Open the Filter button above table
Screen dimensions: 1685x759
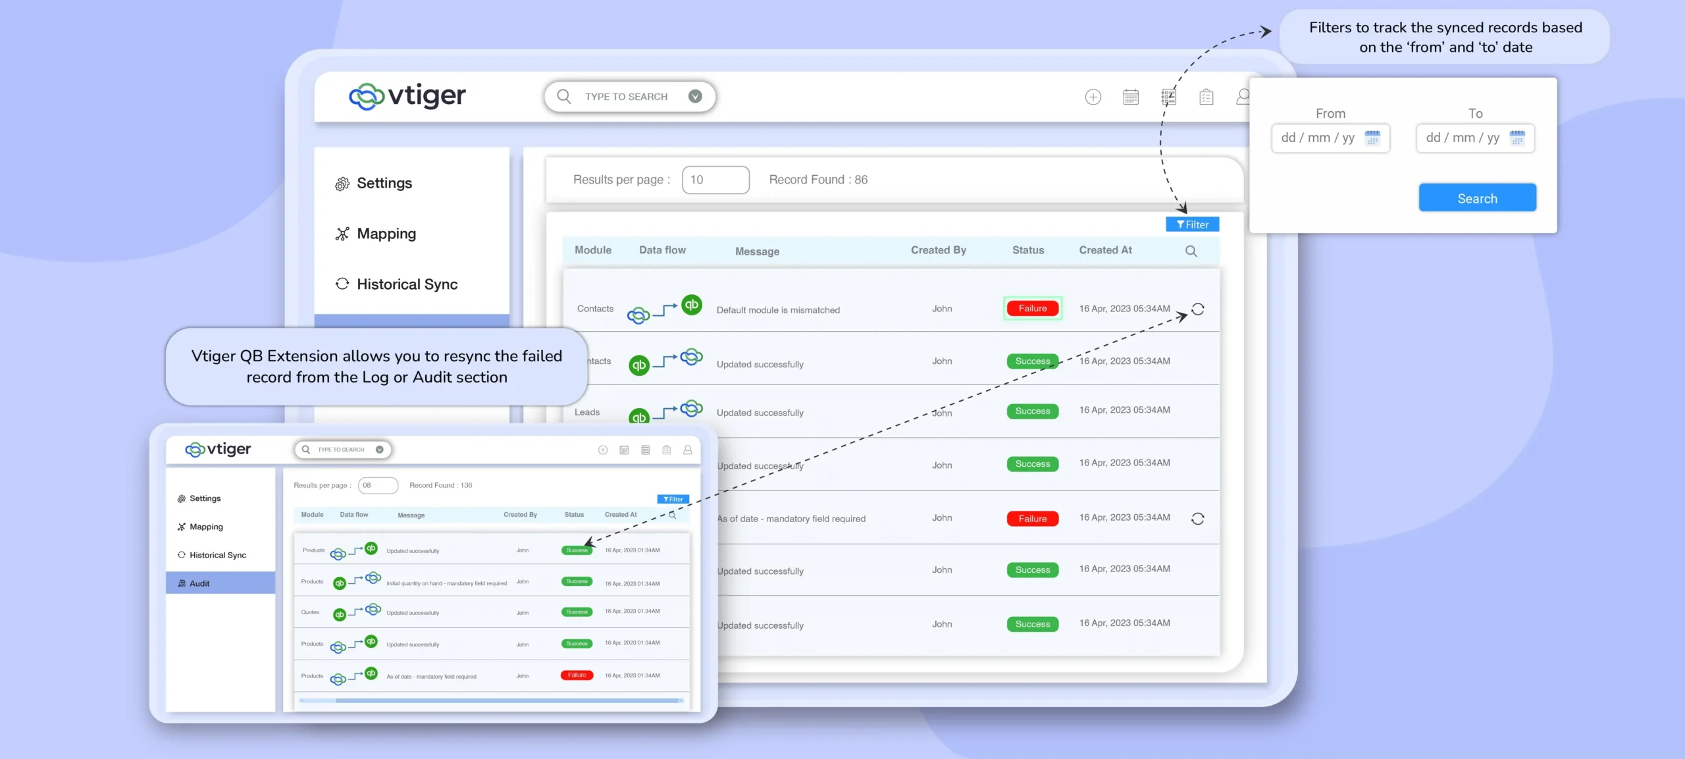[1192, 224]
